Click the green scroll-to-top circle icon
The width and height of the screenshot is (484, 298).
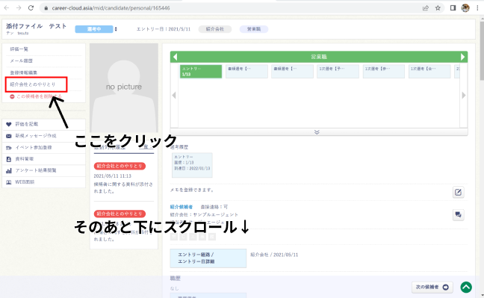point(466,288)
